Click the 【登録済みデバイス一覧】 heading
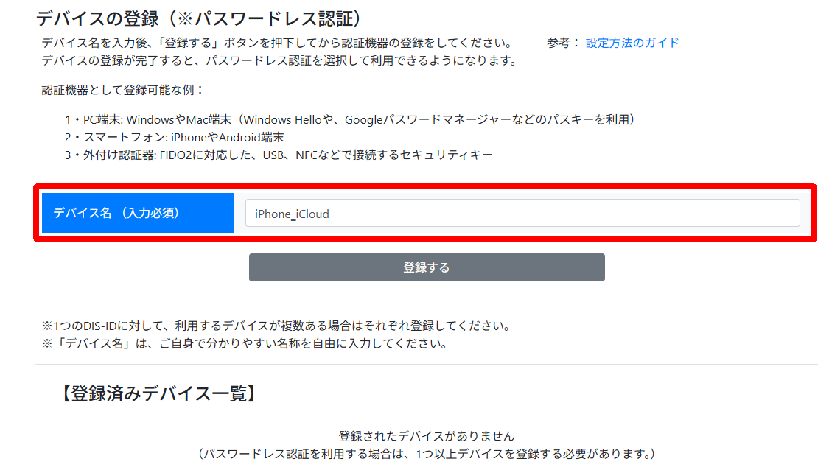Image resolution: width=829 pixels, height=470 pixels. 158,394
